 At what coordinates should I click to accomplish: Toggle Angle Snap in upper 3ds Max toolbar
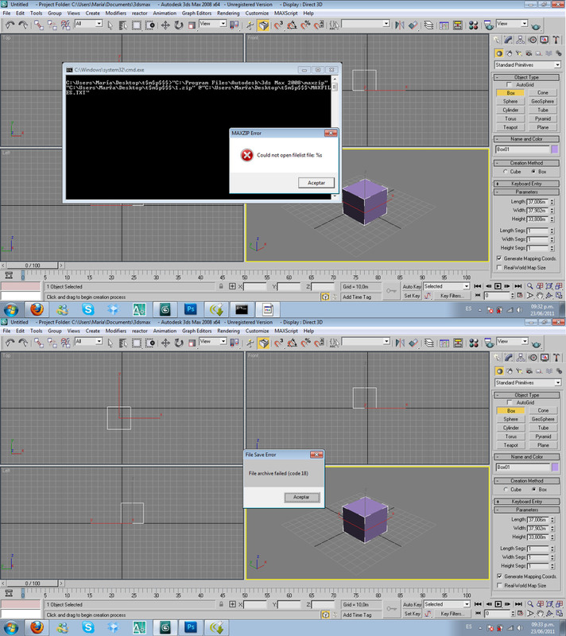click(292, 25)
